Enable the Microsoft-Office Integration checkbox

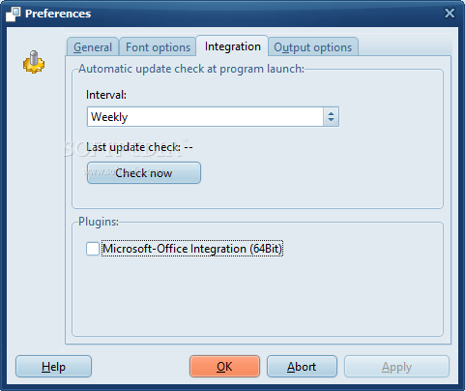93,249
